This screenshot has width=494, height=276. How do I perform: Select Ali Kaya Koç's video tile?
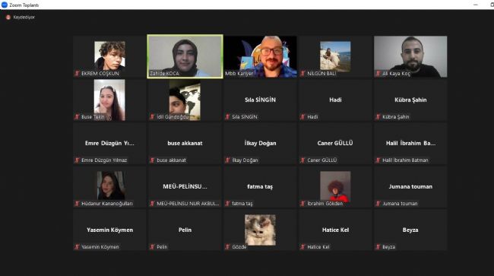(410, 56)
